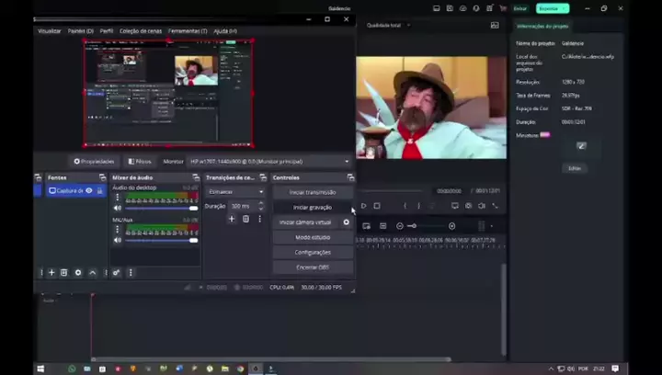Viewport: 662px width, 375px height.
Task: Open source properties gear icon in Fontes toolbar
Action: pyautogui.click(x=78, y=273)
